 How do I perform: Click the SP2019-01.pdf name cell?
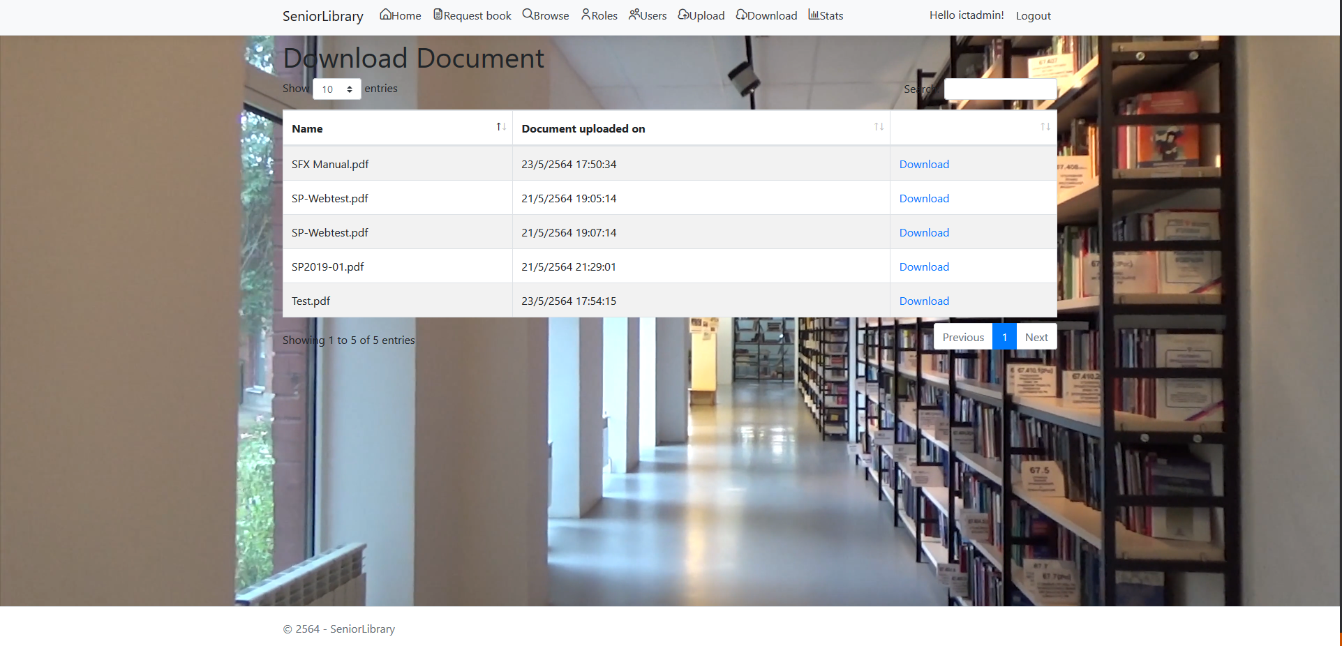397,266
